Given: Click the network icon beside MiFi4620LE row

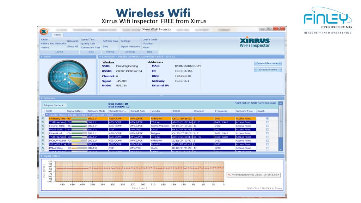Looking at the screenshot, I should [43, 144].
